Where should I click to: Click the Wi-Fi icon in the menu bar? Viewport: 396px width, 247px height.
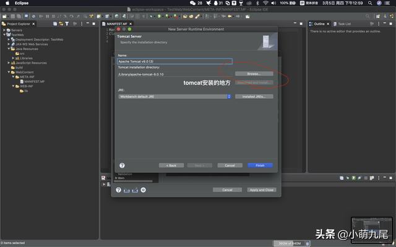tap(265, 3)
